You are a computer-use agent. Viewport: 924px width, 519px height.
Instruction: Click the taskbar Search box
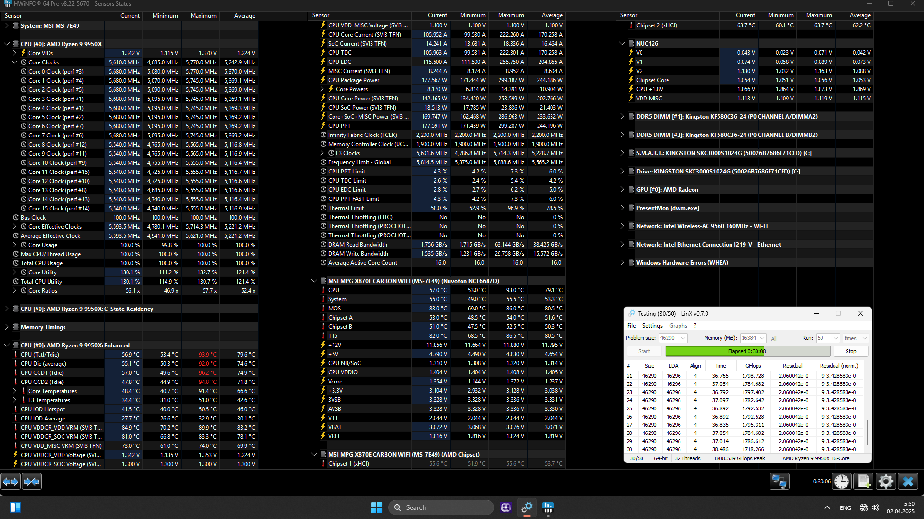(x=441, y=507)
